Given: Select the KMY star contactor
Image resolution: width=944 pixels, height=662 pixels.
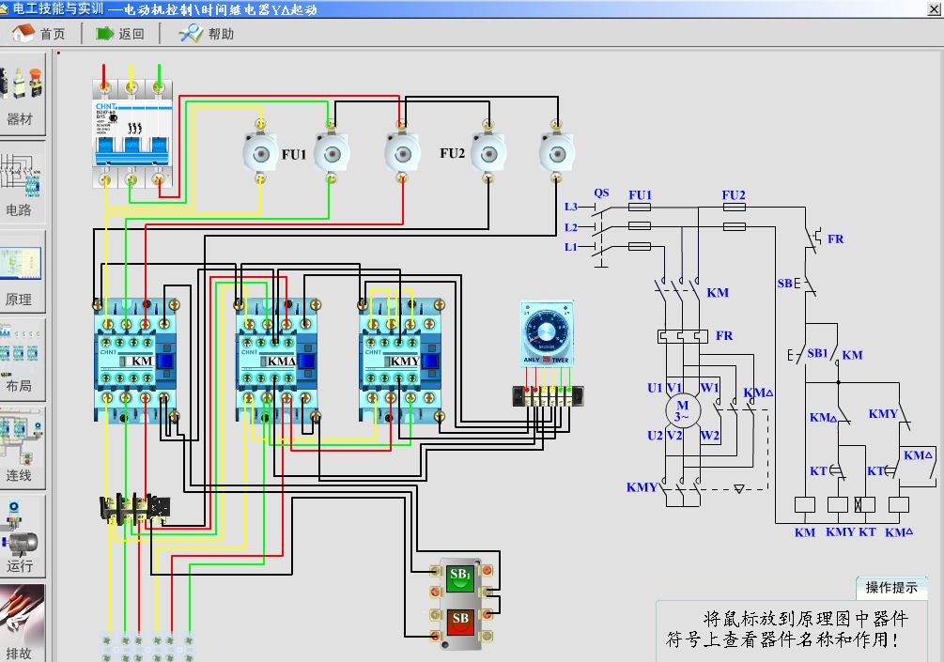Looking at the screenshot, I should pos(403,361).
